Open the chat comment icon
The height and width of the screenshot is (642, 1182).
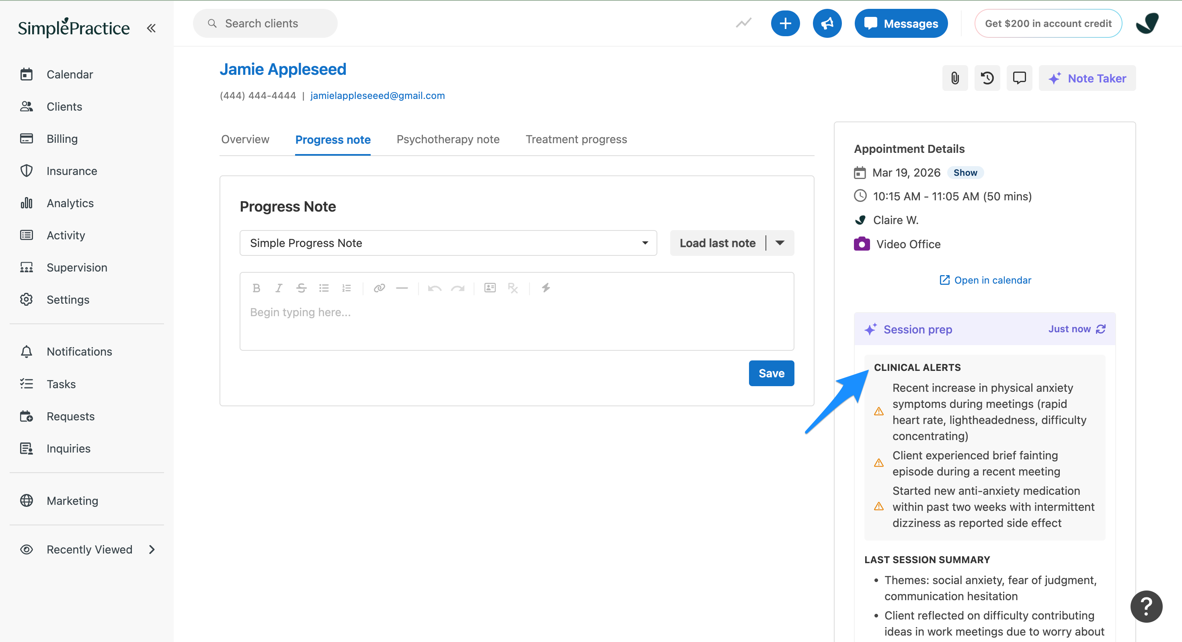(1019, 78)
